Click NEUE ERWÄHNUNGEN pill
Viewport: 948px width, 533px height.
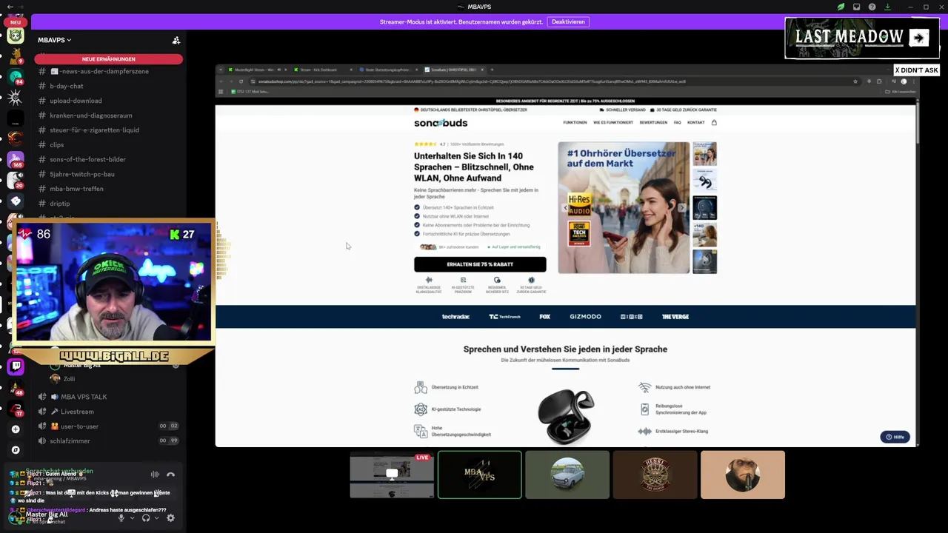(x=108, y=59)
